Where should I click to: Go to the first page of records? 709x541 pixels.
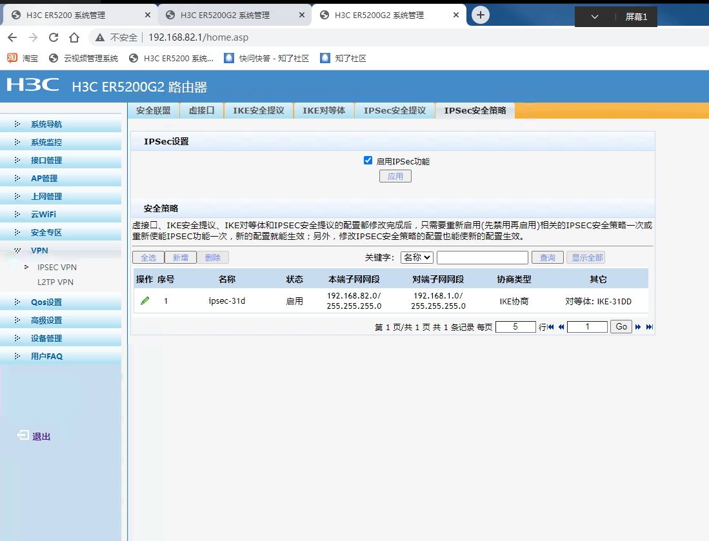click(550, 327)
